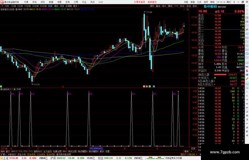Click the 返回 back button
Viewport: 249px width, 160px height.
195,6
